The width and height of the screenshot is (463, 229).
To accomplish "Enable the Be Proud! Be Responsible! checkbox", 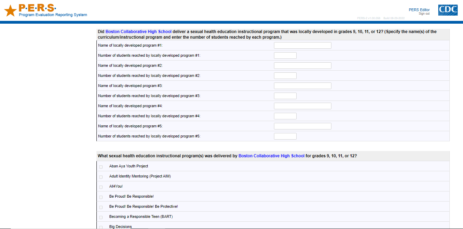I will 101,197.
